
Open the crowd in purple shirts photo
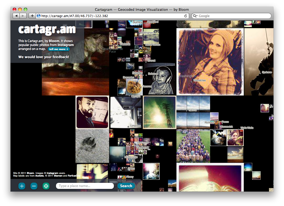[193, 146]
